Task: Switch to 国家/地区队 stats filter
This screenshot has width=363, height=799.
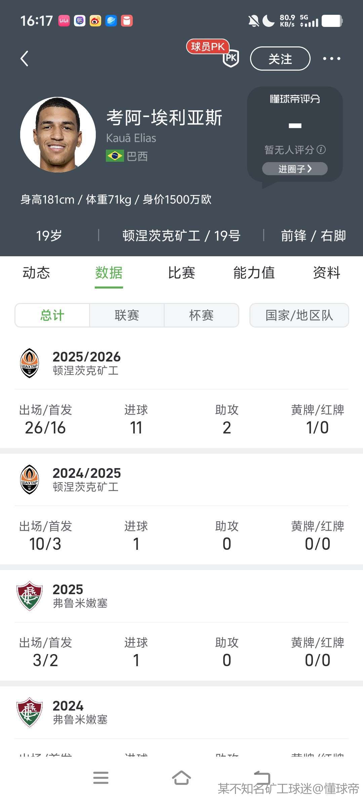Action: (299, 315)
